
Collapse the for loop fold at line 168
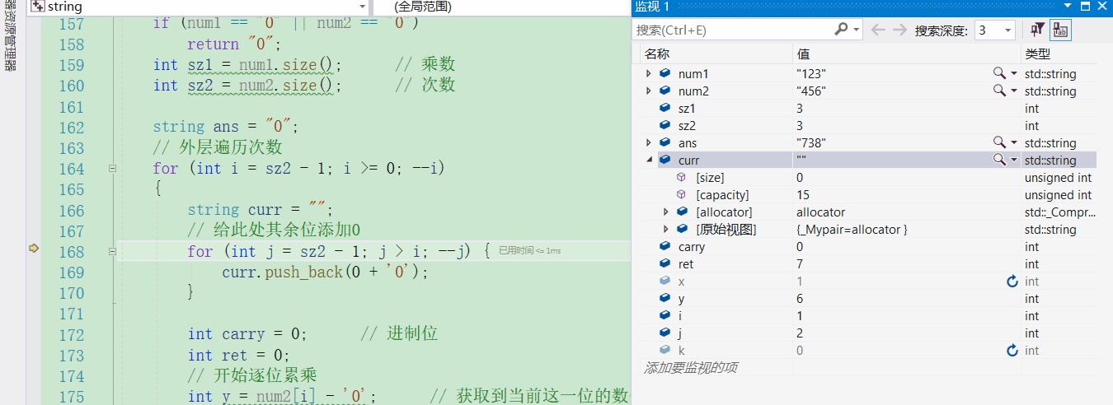(112, 252)
